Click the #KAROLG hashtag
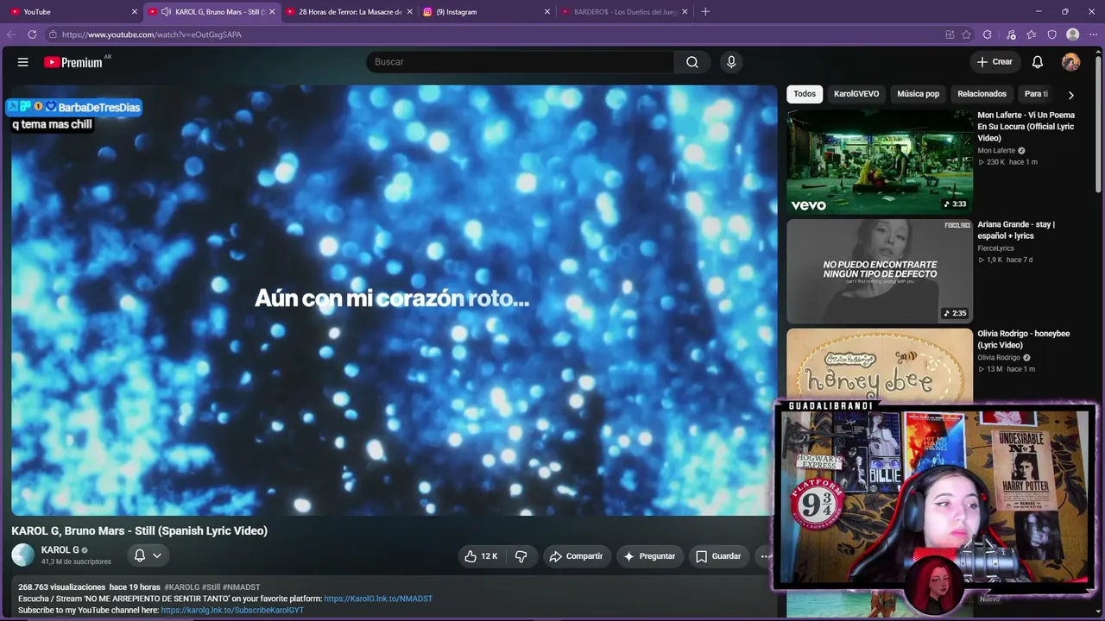1105x621 pixels. [181, 587]
